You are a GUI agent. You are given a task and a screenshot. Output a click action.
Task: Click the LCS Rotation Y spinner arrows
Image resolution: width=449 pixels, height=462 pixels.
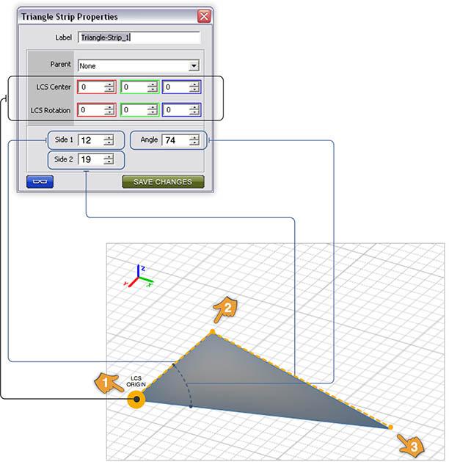tap(152, 110)
